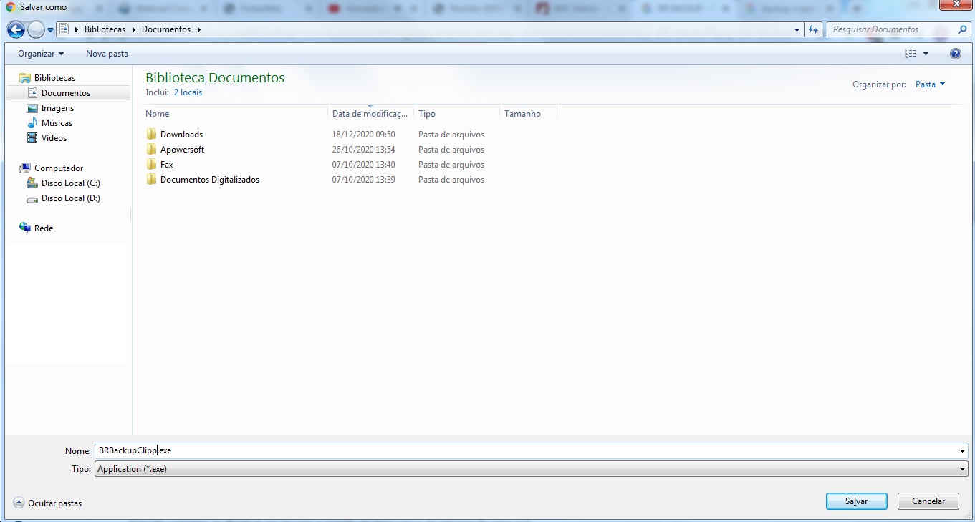This screenshot has height=522, width=975.
Task: Click the Cancelar button
Action: tap(928, 501)
